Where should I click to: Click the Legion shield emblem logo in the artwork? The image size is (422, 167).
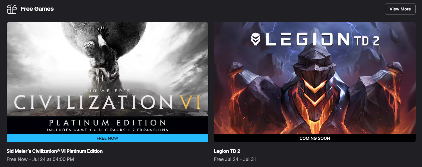click(x=257, y=39)
